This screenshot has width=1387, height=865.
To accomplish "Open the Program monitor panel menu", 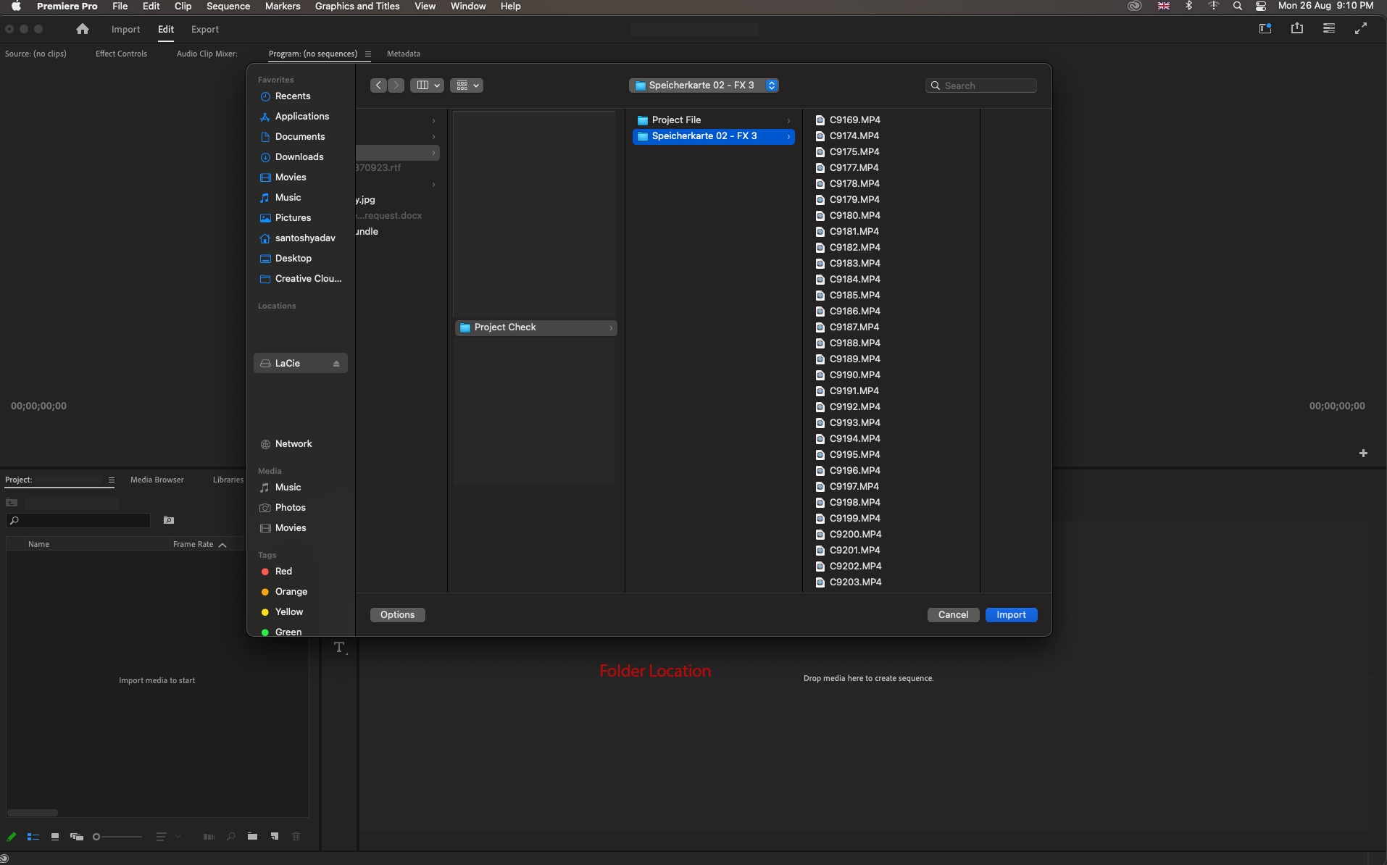I will [x=368, y=54].
